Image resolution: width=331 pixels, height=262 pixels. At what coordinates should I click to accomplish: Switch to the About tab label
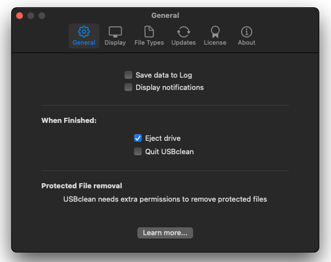click(246, 42)
